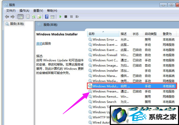Maximize the 服务 window
The image size is (179, 125).
click(x=171, y=5)
